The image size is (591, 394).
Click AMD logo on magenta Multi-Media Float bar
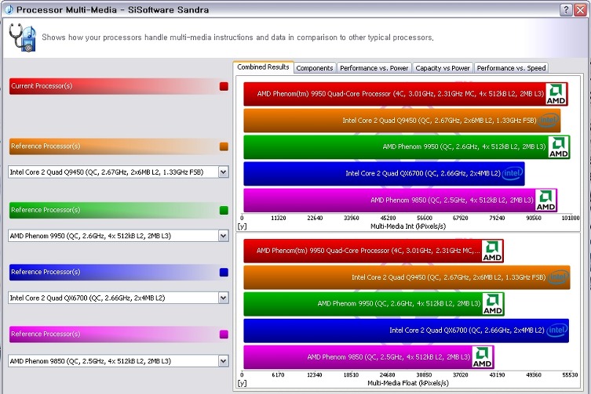482,357
